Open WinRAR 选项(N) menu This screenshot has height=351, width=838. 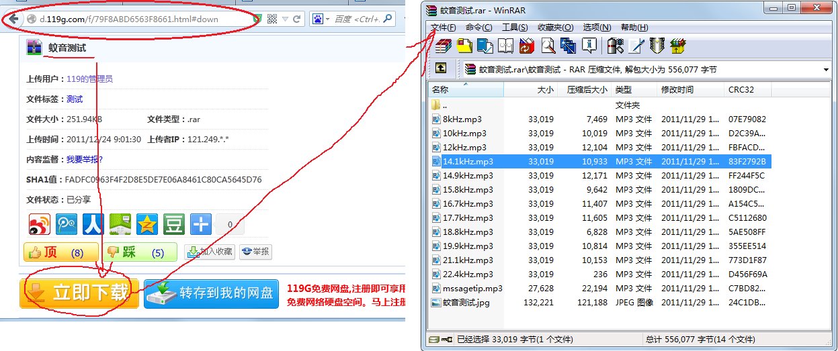597,28
